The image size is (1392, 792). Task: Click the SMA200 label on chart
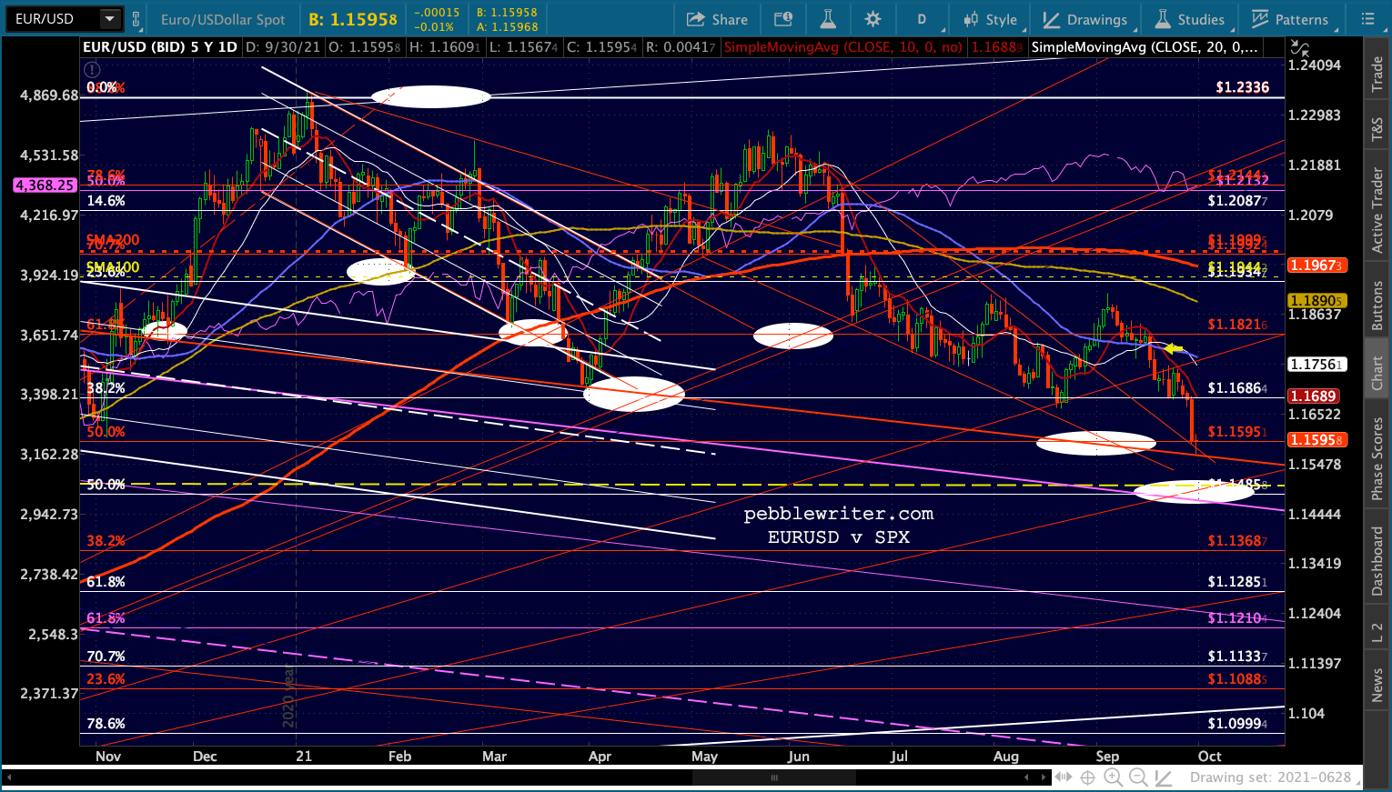[x=113, y=240]
